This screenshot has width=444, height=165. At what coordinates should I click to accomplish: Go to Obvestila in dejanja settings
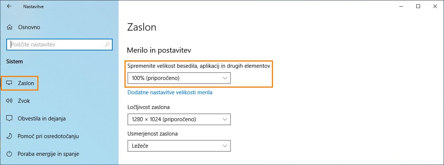[x=41, y=119]
